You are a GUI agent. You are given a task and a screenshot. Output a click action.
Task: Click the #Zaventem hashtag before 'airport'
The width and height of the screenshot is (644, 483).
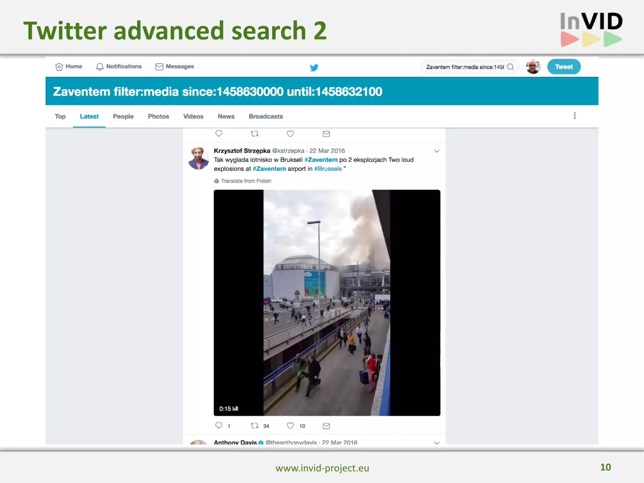(269, 169)
